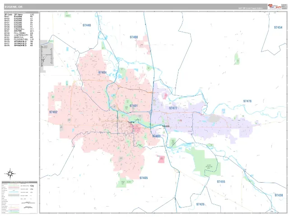Click the 97405 ZIP label on map

(144, 178)
